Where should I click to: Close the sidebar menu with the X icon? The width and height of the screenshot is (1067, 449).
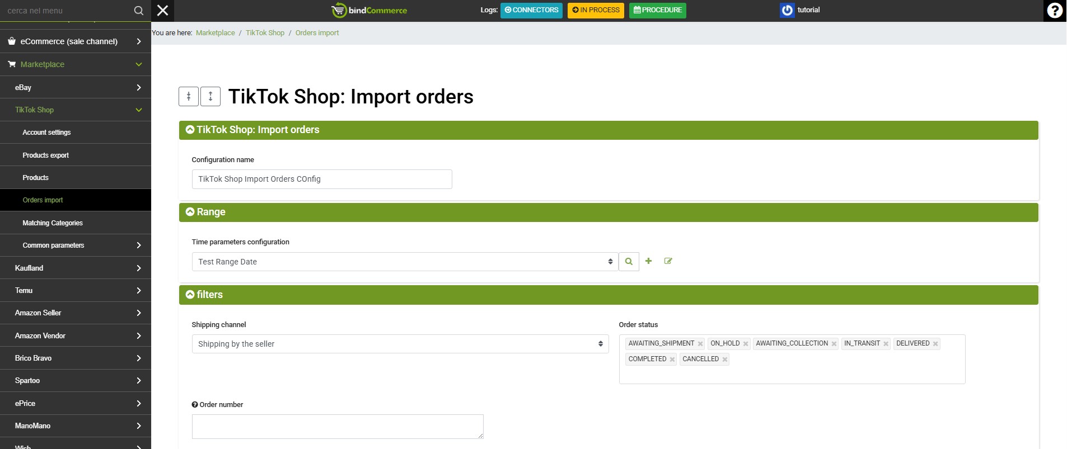tap(163, 11)
